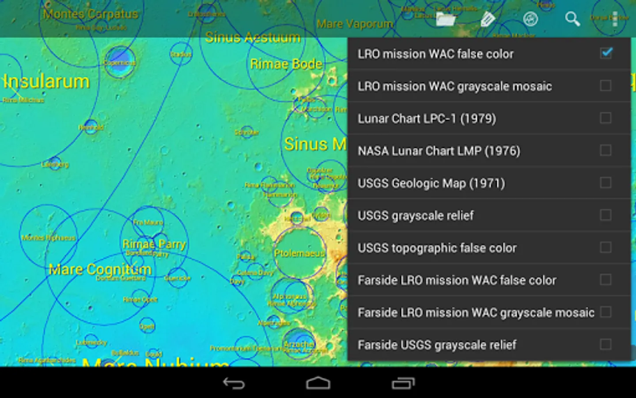Tap the Rimae Bode label

pyautogui.click(x=286, y=64)
